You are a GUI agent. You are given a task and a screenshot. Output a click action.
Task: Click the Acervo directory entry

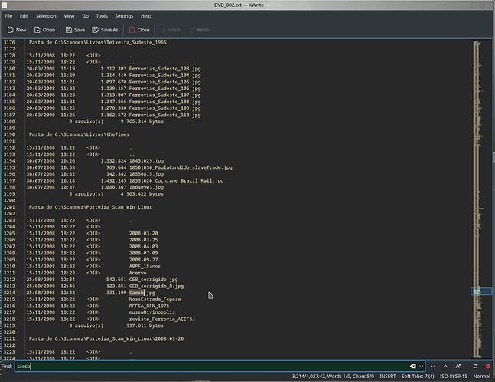click(x=138, y=273)
